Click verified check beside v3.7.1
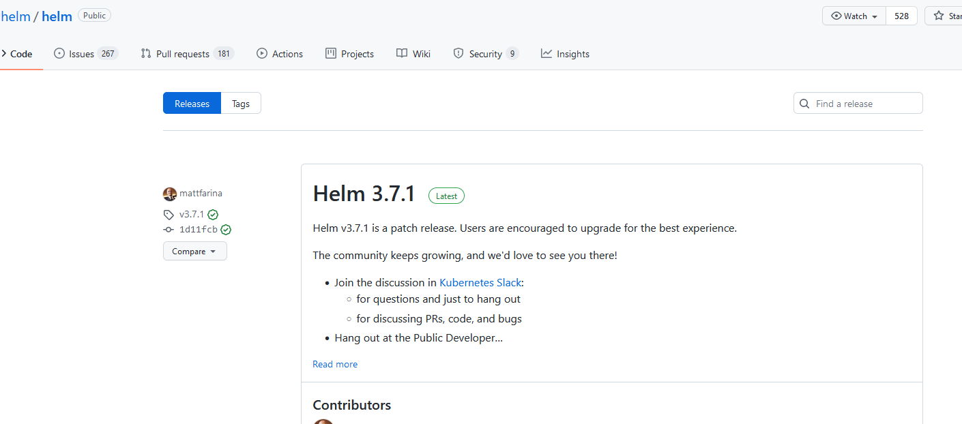 click(213, 214)
